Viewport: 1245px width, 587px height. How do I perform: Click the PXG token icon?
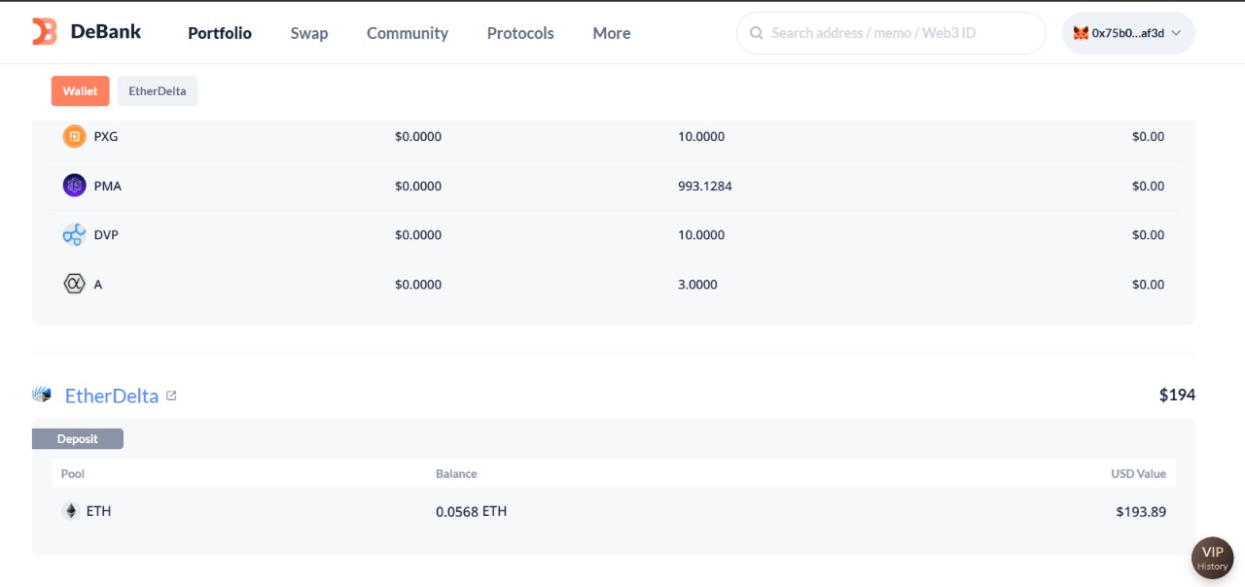[x=74, y=137]
